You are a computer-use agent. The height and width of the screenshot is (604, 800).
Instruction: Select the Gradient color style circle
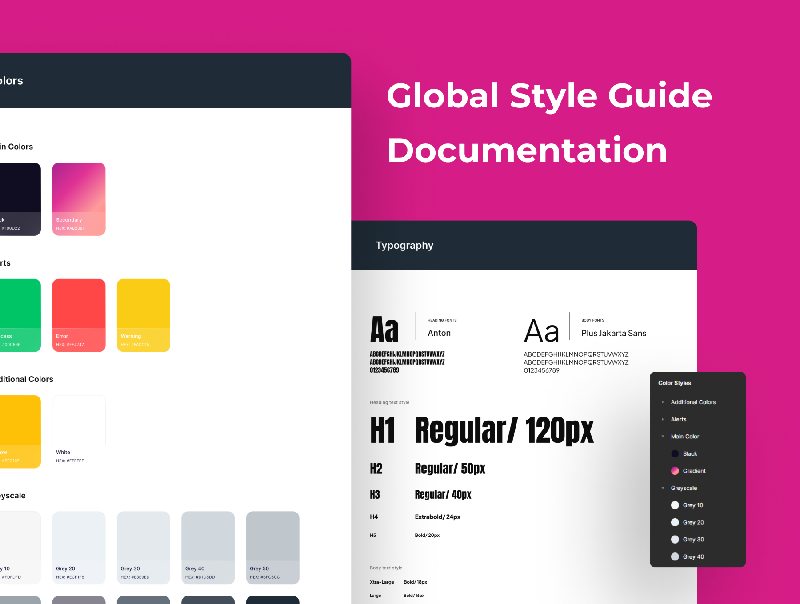675,471
